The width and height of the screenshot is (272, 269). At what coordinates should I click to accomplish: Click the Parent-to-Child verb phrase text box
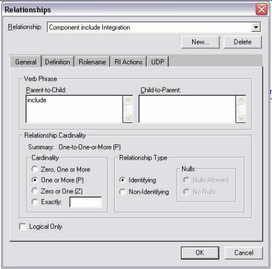[x=75, y=109]
